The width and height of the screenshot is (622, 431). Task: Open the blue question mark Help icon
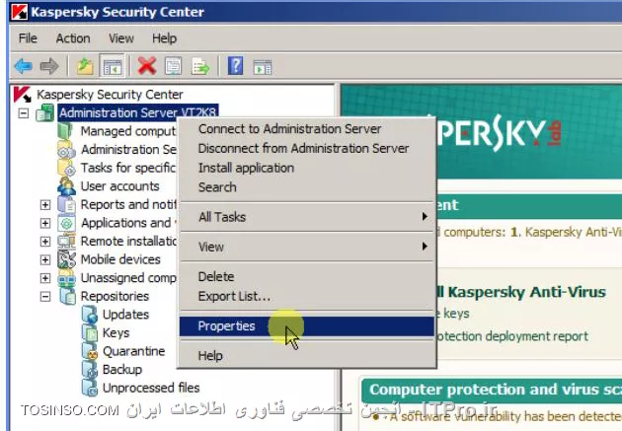click(x=235, y=66)
